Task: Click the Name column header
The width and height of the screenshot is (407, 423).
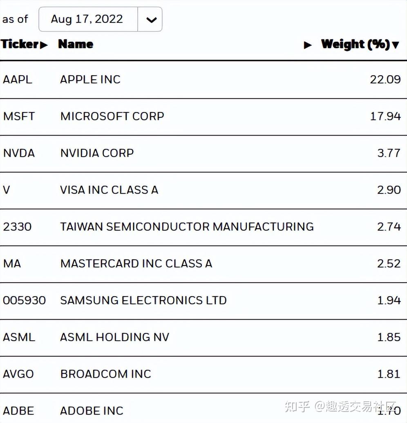Action: [x=76, y=44]
